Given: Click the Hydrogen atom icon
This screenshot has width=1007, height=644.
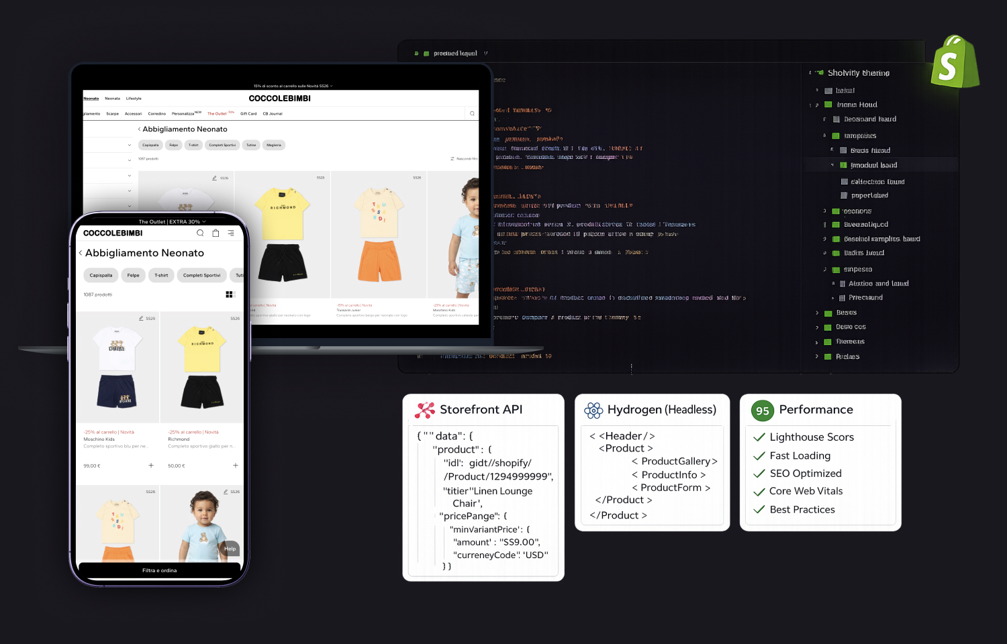Looking at the screenshot, I should 593,410.
